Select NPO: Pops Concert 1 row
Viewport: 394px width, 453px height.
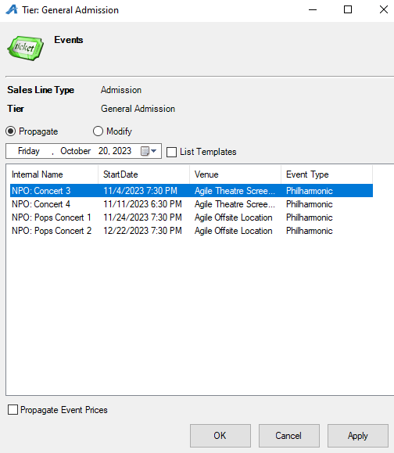[x=192, y=218]
